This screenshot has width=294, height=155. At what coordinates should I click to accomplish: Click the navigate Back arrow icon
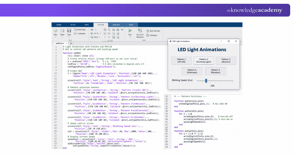coord(92,30)
